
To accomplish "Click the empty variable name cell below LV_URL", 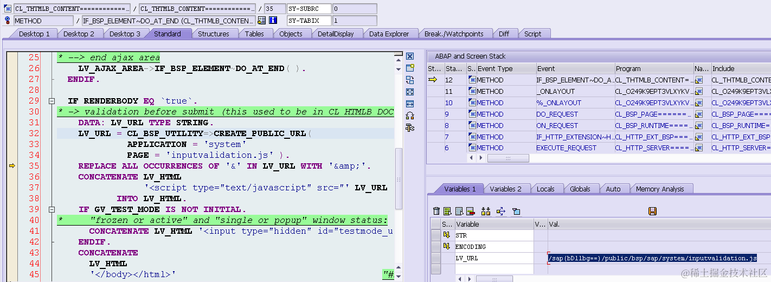I will point(494,270).
